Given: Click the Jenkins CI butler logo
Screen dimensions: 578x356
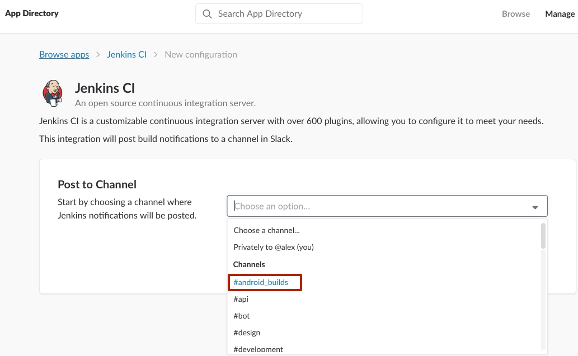Looking at the screenshot, I should tap(53, 93).
